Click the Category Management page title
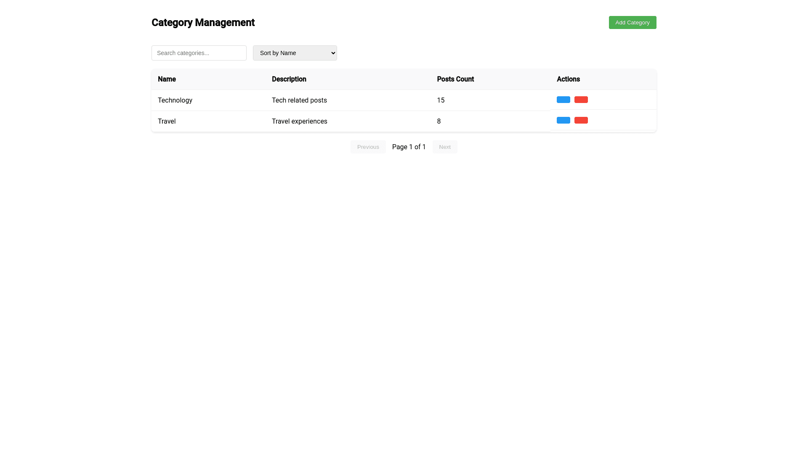808x454 pixels. click(203, 22)
